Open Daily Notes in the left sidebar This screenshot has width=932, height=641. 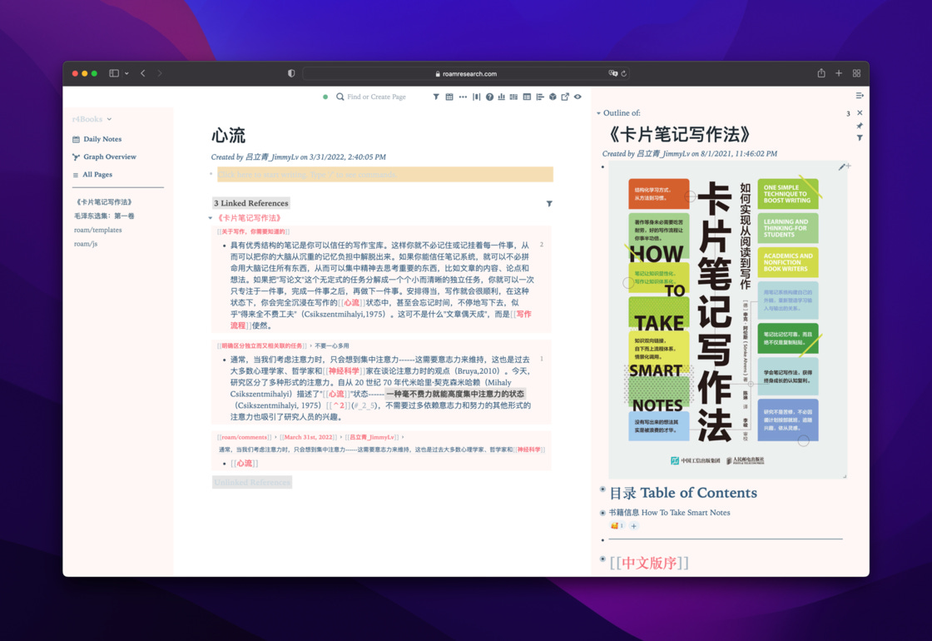click(97, 139)
